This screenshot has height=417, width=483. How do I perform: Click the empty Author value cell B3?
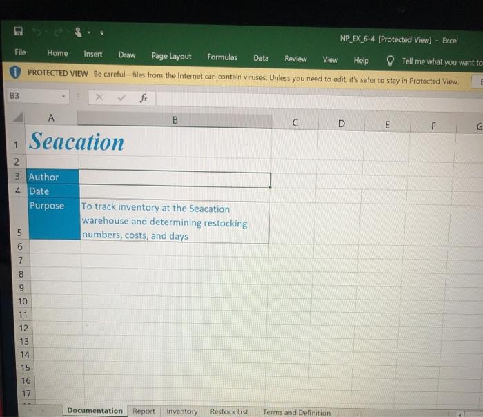pyautogui.click(x=175, y=180)
